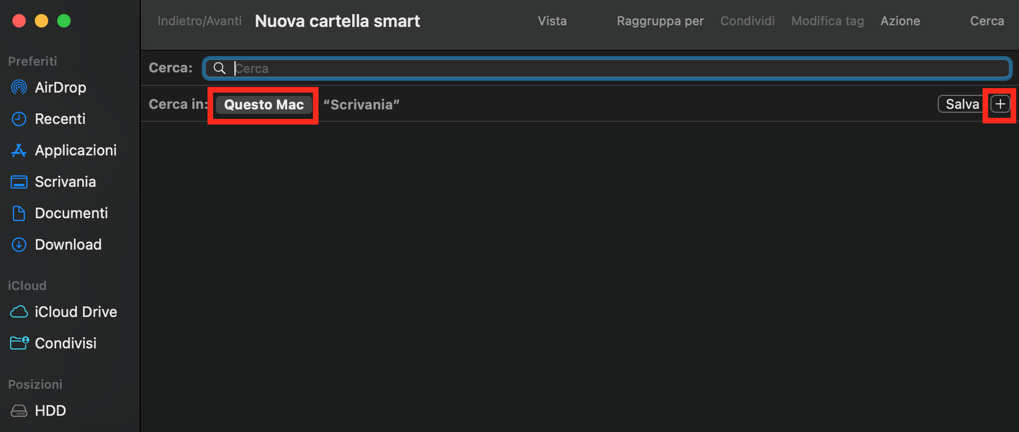Save the smart folder with Salva

coord(962,104)
